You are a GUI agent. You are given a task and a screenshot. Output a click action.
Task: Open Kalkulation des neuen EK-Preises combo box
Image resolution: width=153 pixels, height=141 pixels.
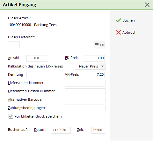pyautogui.click(x=90, y=66)
